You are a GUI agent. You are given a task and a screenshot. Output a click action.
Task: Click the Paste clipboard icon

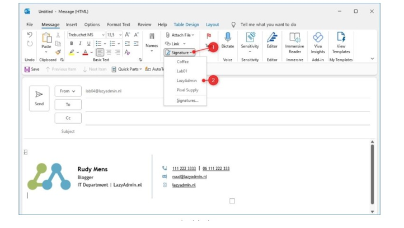pos(46,40)
